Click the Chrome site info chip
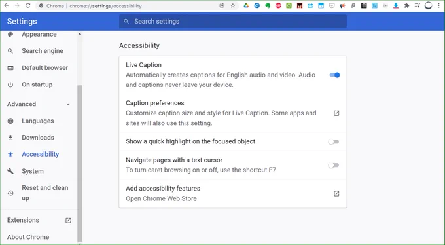The height and width of the screenshot is (245, 445). coord(51,6)
